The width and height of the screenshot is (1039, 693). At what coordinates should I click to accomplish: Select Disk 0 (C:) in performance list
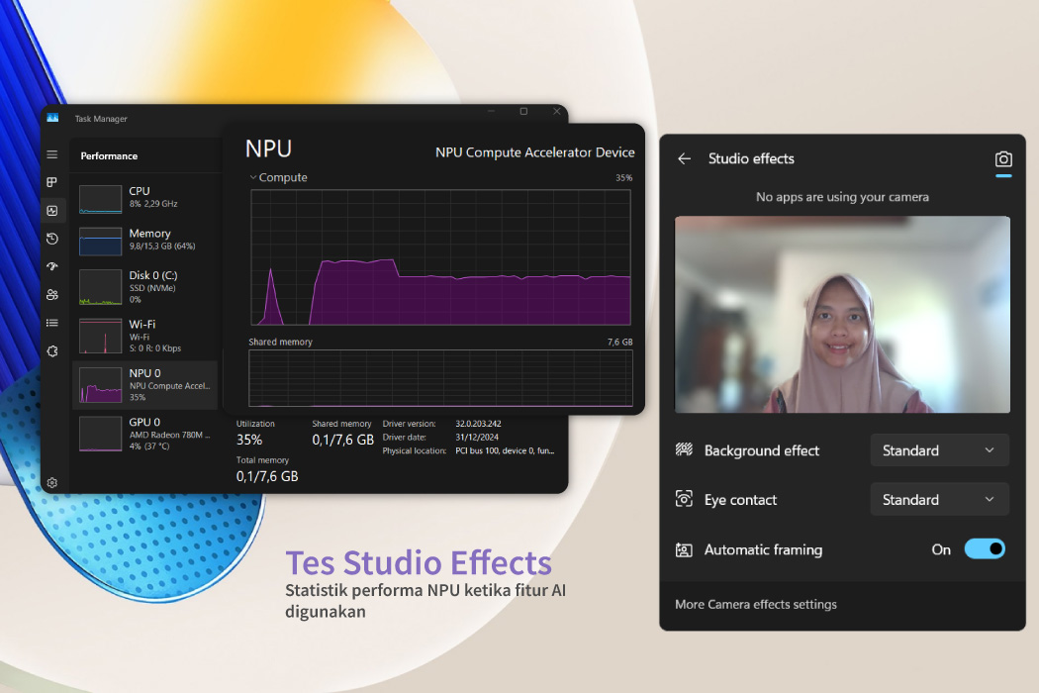coord(144,286)
